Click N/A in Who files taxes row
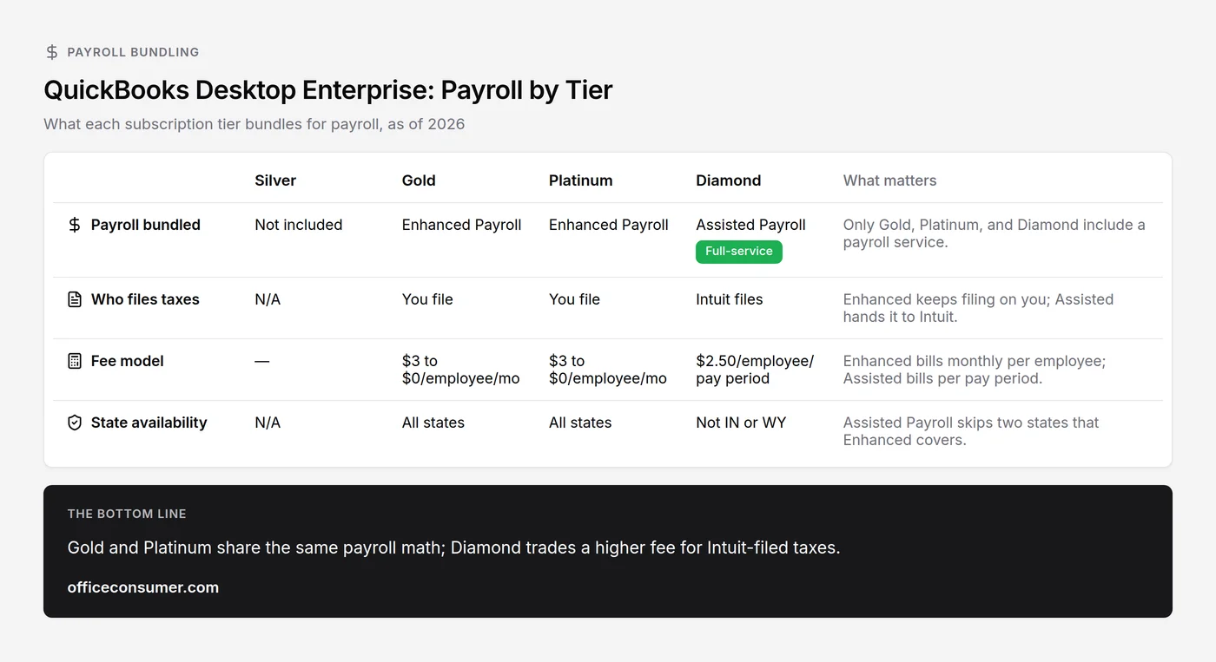 coord(268,299)
